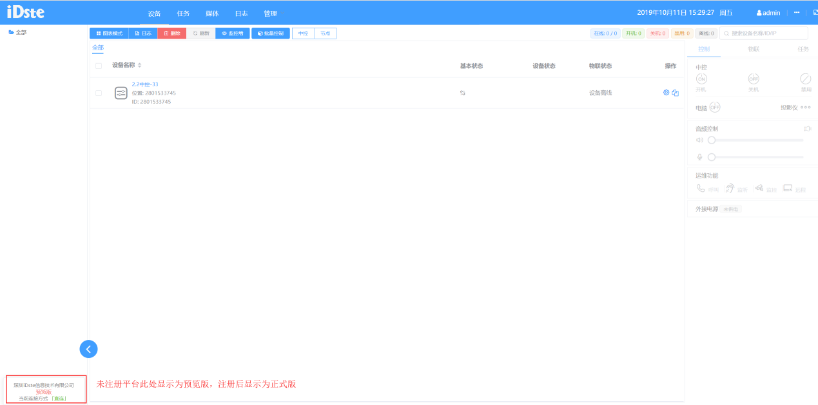Viewport: 818px width, 405px height.
Task: Click the 远程 remote desktop icon
Action: (787, 188)
